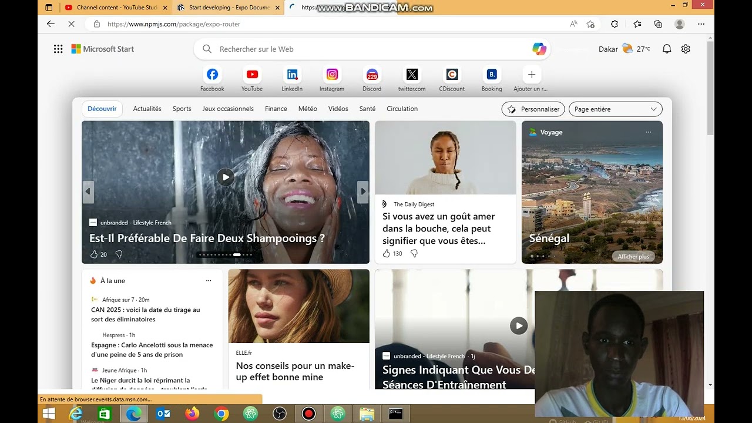Add a new site shortcut

pos(531,79)
